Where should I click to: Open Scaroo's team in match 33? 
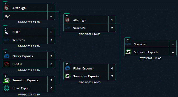click(79, 28)
